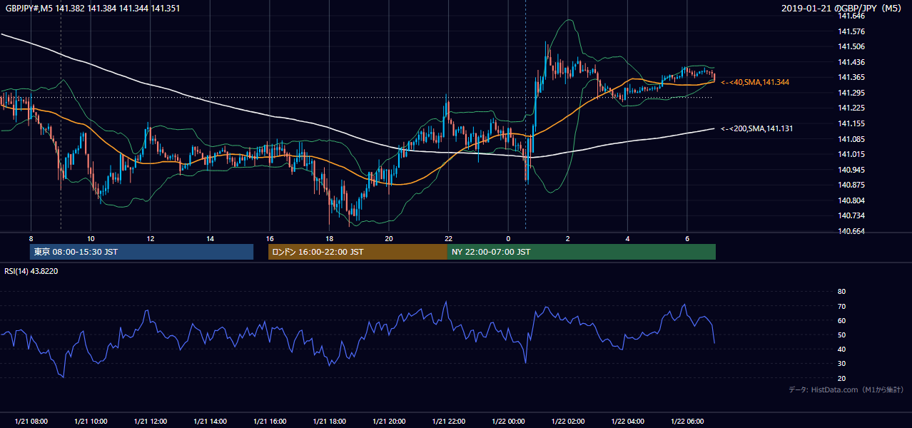Click price axis value 140.664
The image size is (912, 428).
(851, 231)
